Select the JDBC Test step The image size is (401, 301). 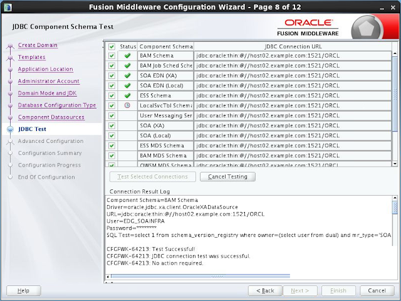point(32,129)
